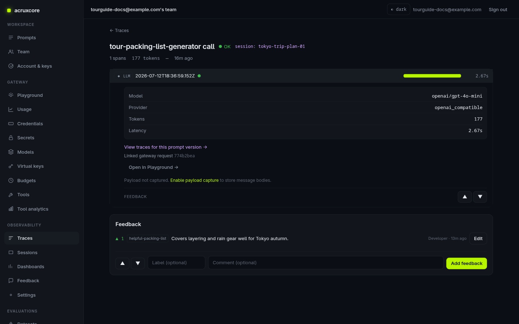This screenshot has width=519, height=324.
Task: Toggle the dark theme switch
Action: coord(399,9)
